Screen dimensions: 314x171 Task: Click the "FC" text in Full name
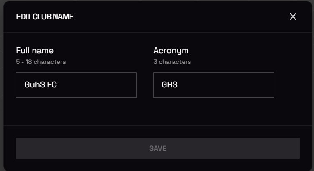tap(52, 85)
